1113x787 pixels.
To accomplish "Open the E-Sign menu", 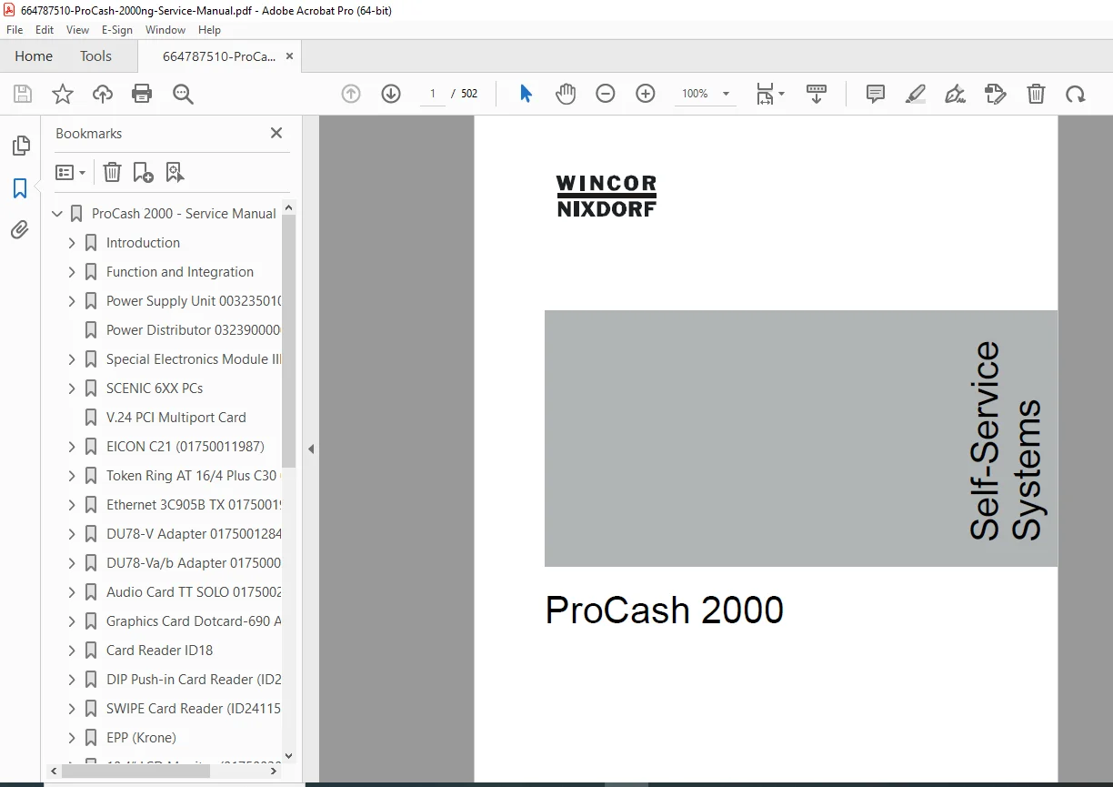I will 117,30.
